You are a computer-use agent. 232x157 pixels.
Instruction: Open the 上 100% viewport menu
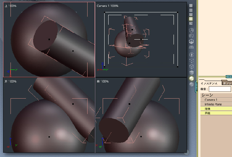click(11, 6)
